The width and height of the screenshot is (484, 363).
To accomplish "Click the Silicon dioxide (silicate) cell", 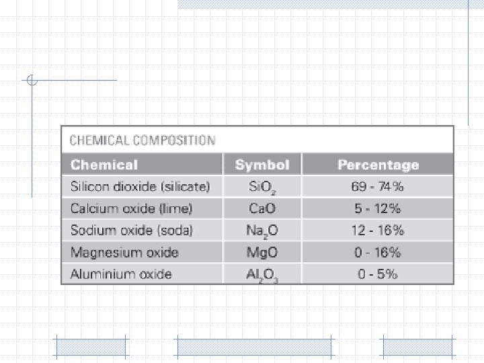I will [140, 186].
